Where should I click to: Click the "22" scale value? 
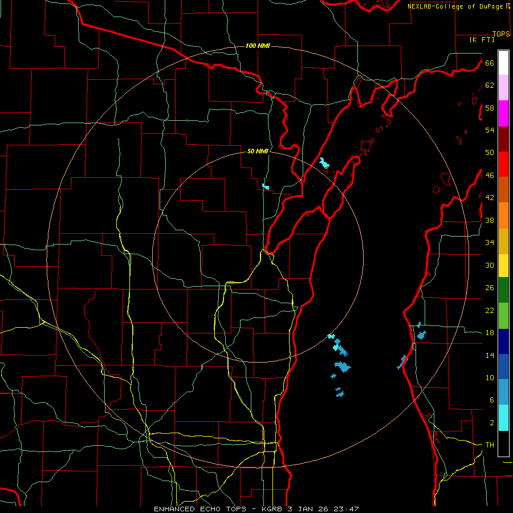[x=490, y=310]
